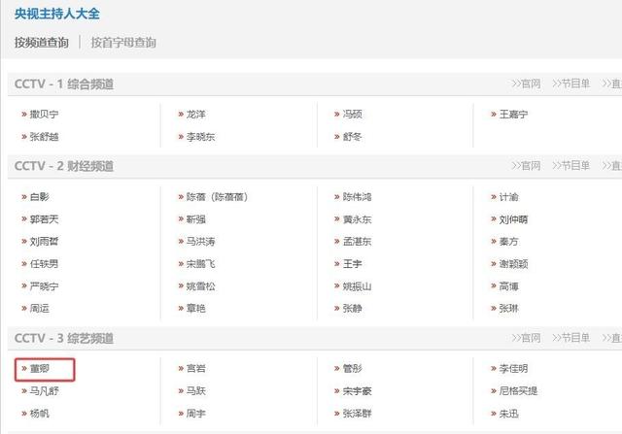Select 郭若天 host link
This screenshot has height=434, width=622.
tap(44, 219)
